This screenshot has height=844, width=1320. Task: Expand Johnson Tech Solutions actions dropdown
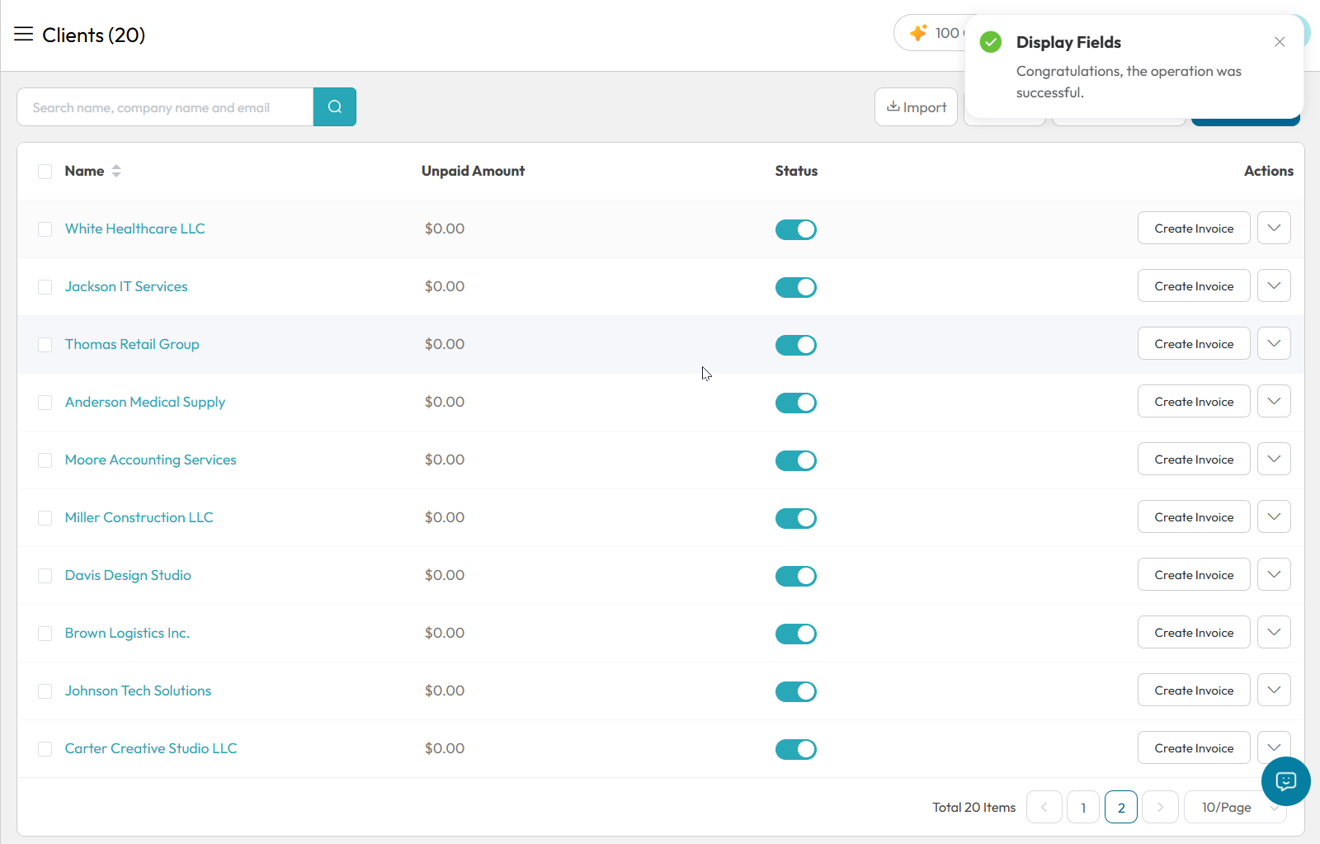(1274, 691)
